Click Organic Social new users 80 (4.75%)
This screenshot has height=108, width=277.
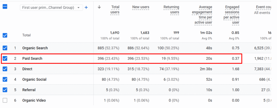pos(140,80)
